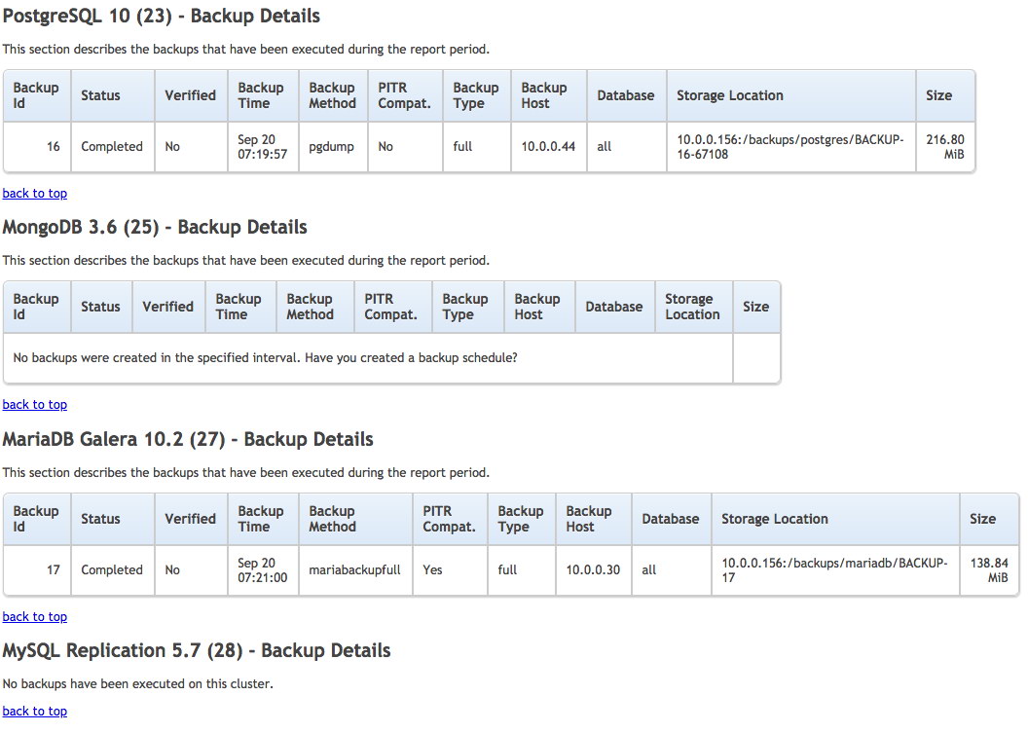Click storage location "10.0.0.156:/backups/mariadb/BACKUP-17"
Screen dimensions: 1028x732
click(x=834, y=570)
